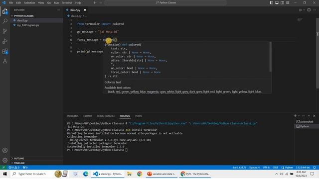
Task: Maximize the panel with the up chevron
Action: click(x=309, y=116)
